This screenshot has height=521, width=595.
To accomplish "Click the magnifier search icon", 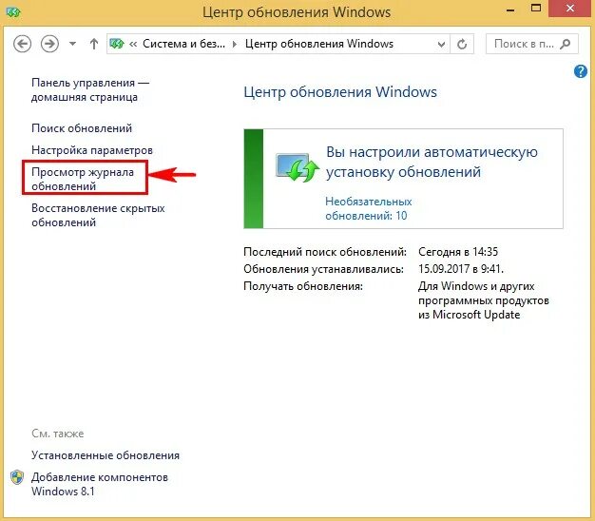I will 565,44.
